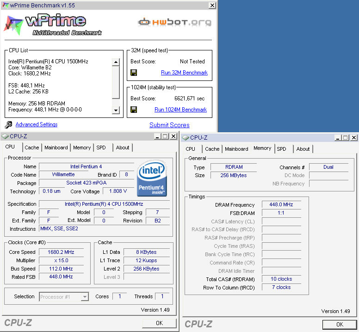This screenshot has height=332, width=359.
Task: Click the save icon in 32M speed test
Action: [134, 73]
